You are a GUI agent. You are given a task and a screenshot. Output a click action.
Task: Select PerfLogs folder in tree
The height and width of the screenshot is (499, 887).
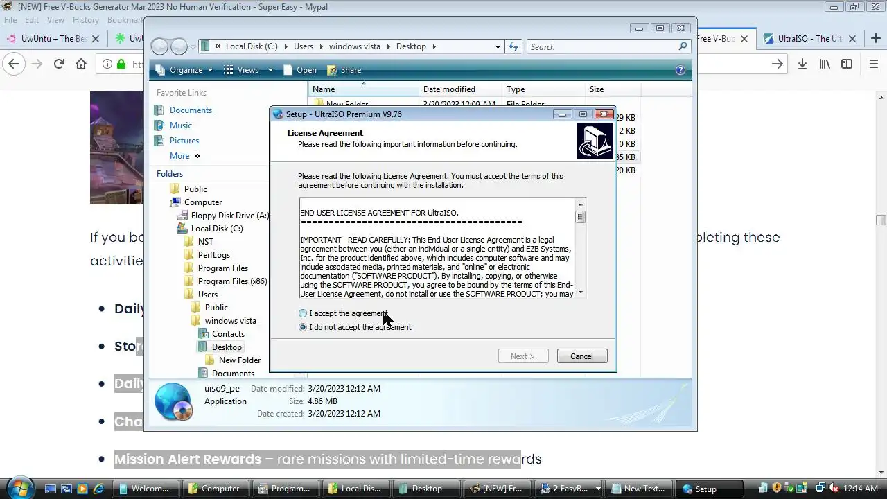point(213,255)
